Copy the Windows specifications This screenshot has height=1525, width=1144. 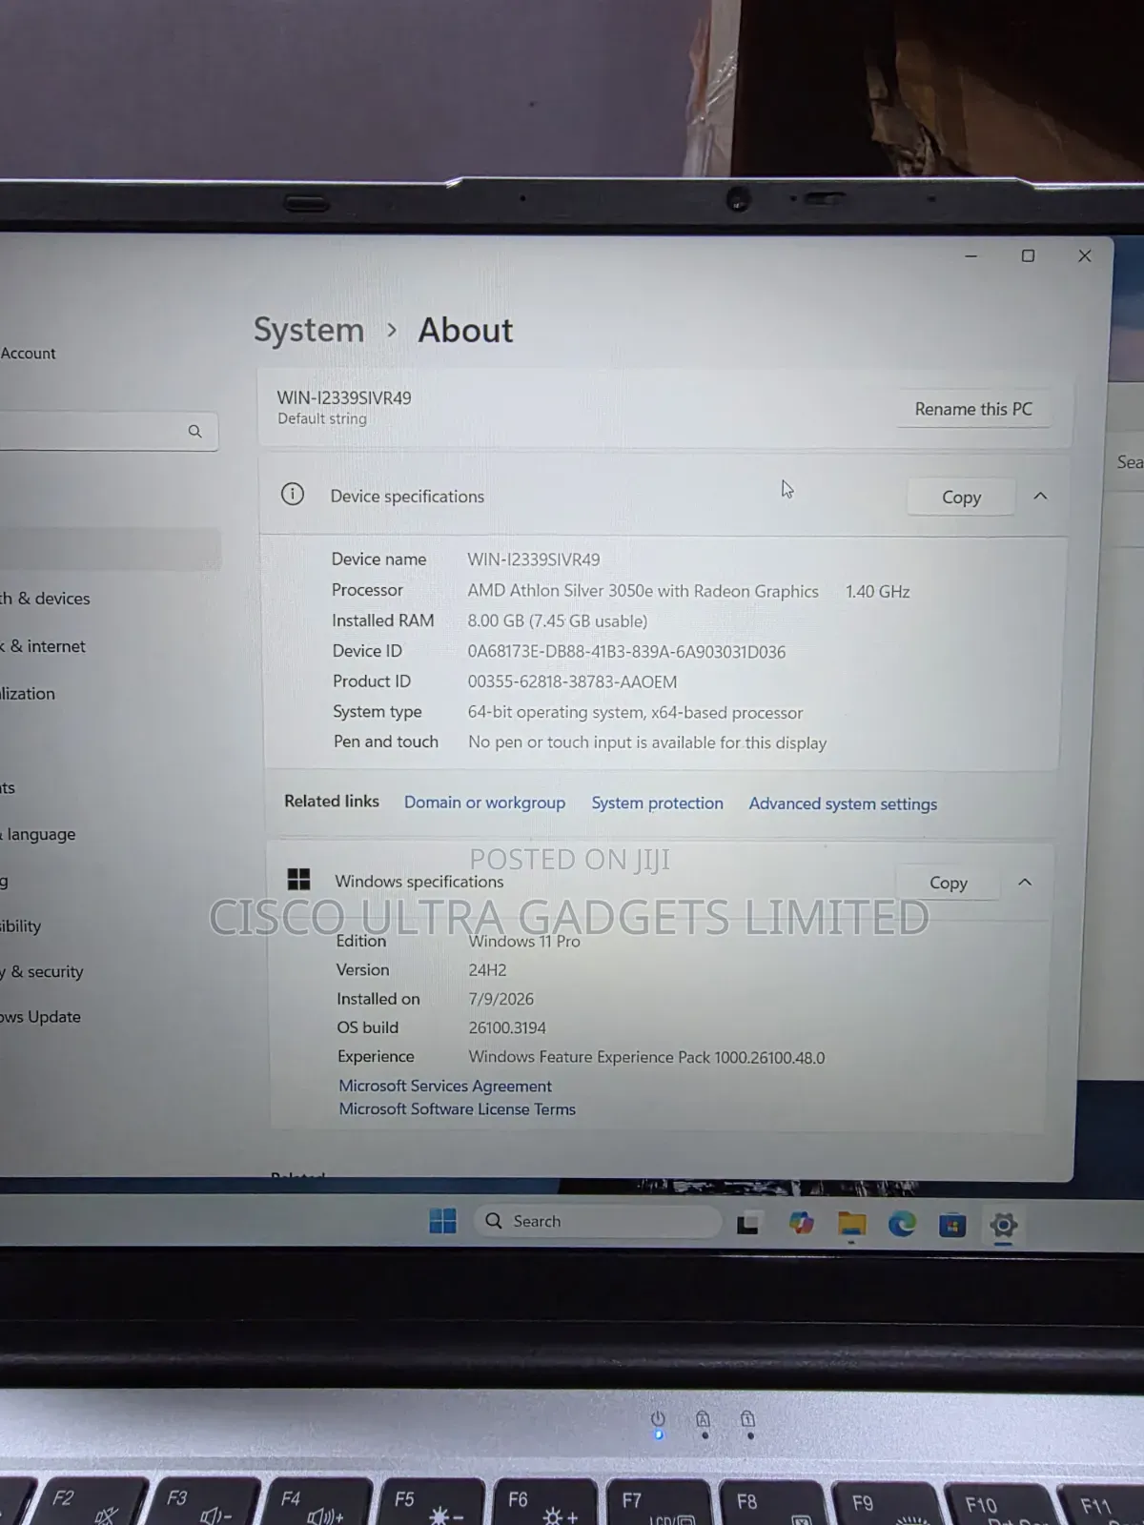pyautogui.click(x=949, y=883)
